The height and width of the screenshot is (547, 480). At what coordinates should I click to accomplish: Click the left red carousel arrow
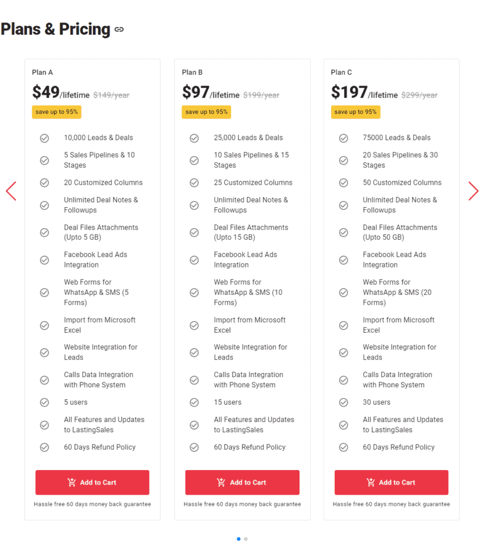pyautogui.click(x=11, y=191)
